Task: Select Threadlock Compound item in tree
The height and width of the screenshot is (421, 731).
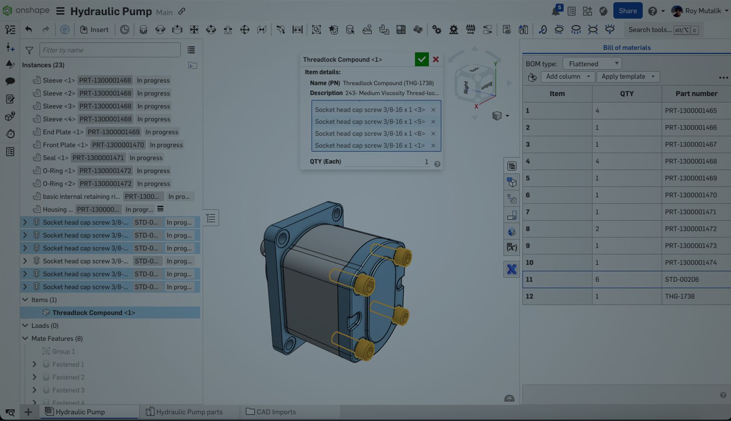Action: click(x=93, y=312)
